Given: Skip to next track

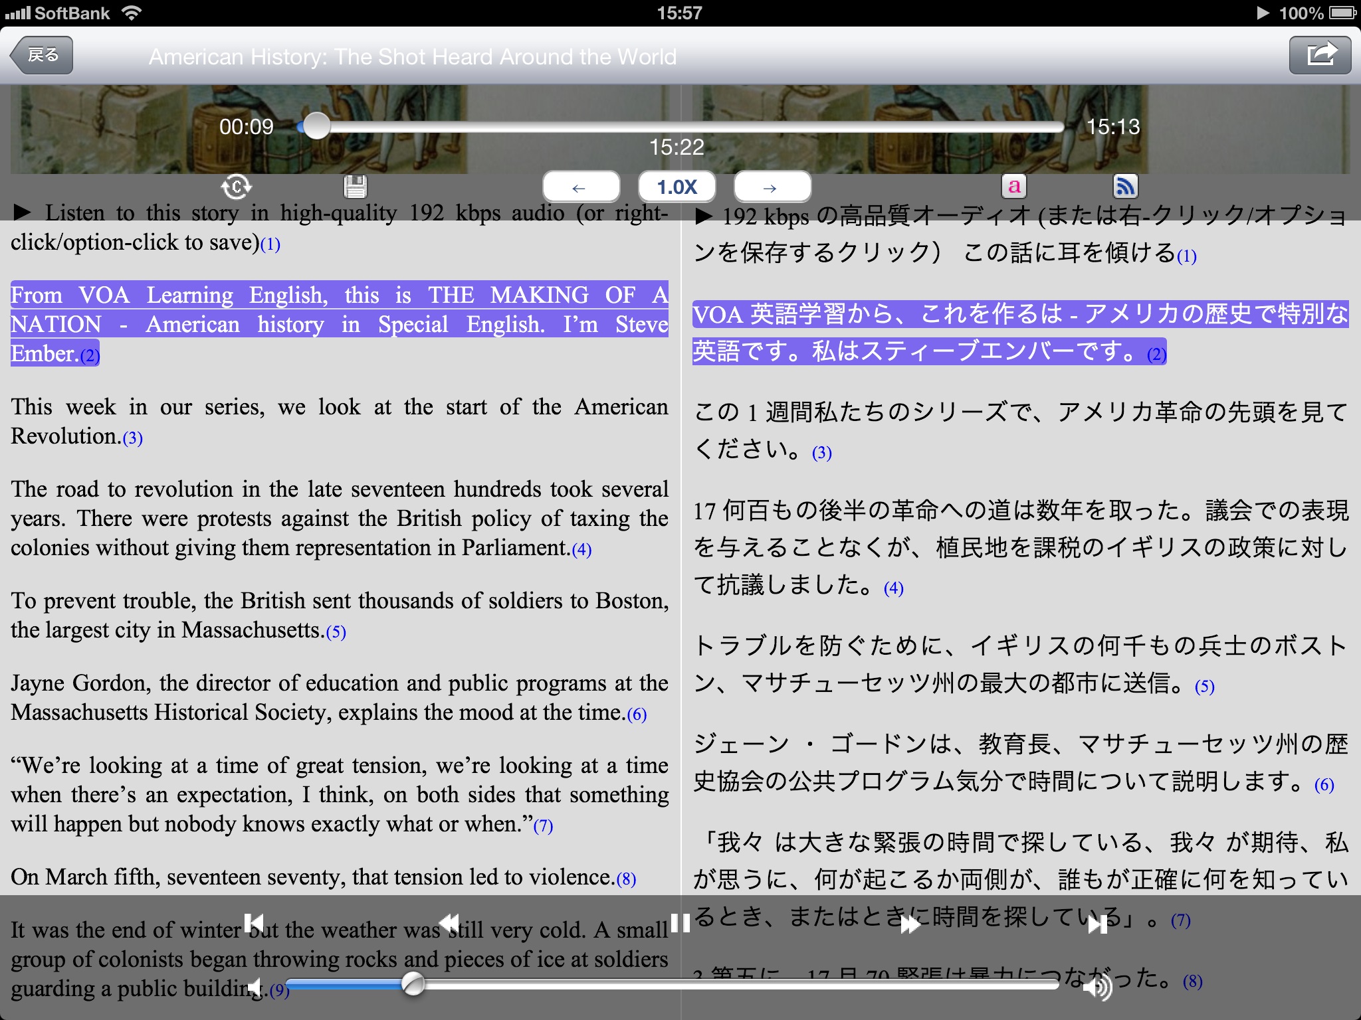Looking at the screenshot, I should point(1098,924).
